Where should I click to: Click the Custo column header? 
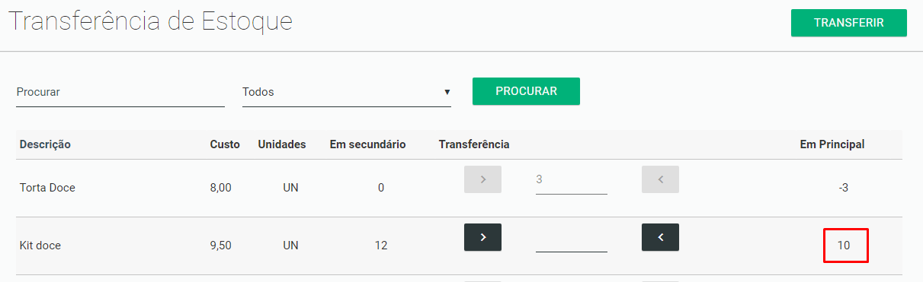pyautogui.click(x=225, y=144)
